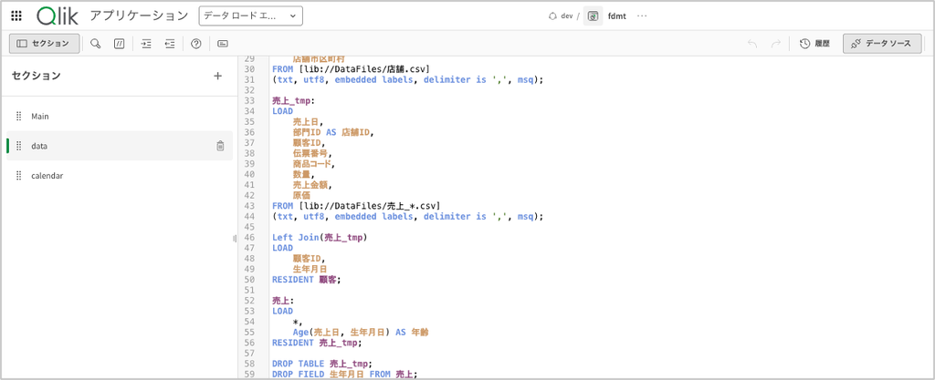This screenshot has height=380, width=935.
Task: Outdent the selected script lines
Action: coord(170,44)
